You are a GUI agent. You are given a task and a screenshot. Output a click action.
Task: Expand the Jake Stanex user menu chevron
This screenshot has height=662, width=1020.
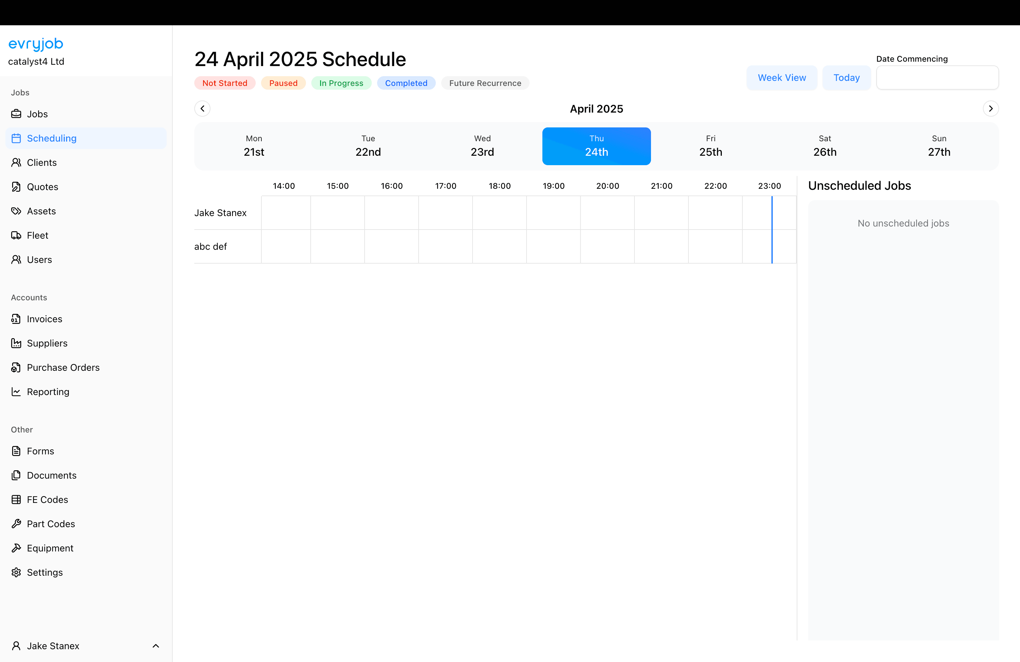point(156,646)
